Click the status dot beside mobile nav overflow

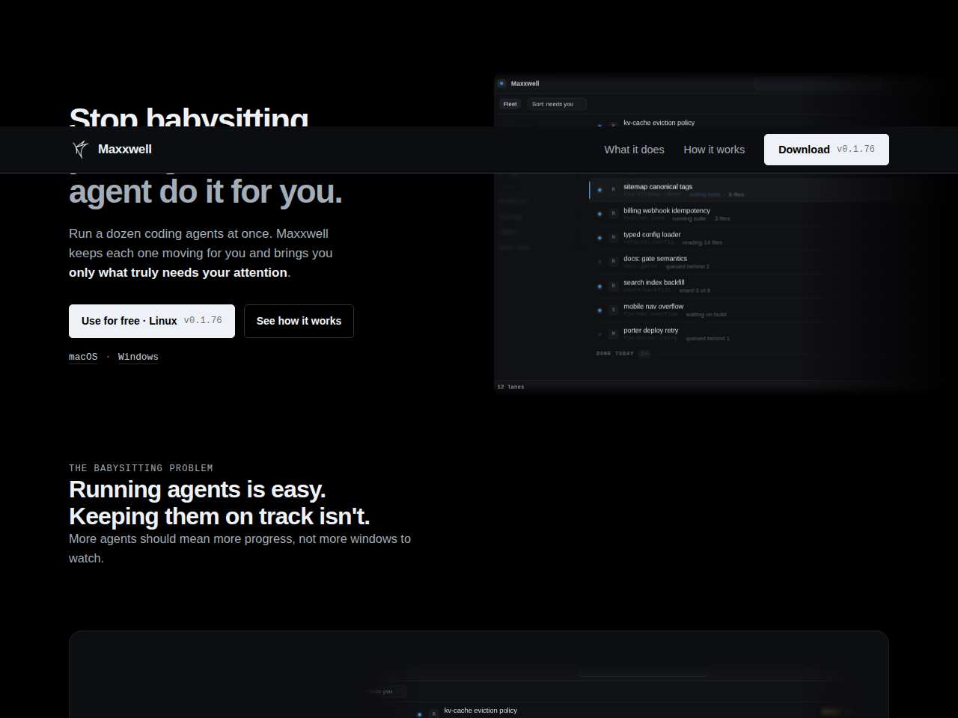click(599, 310)
